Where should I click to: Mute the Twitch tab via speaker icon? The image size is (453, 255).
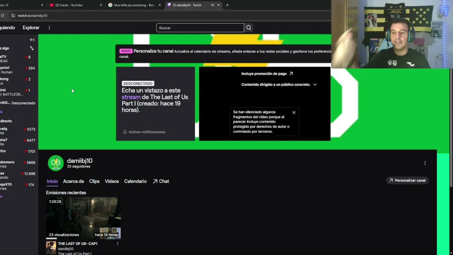(x=212, y=5)
